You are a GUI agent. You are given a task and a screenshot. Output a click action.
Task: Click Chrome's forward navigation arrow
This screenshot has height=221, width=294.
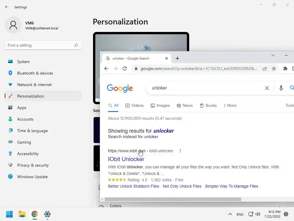tap(115, 68)
